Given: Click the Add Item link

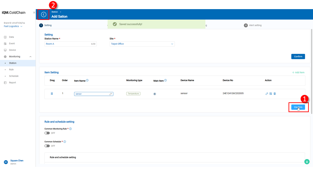Looking at the screenshot, I should pyautogui.click(x=298, y=72).
